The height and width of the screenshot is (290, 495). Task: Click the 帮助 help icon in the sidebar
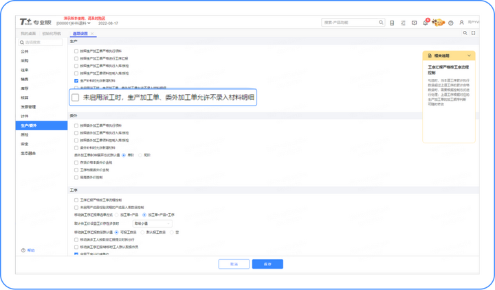(23, 250)
